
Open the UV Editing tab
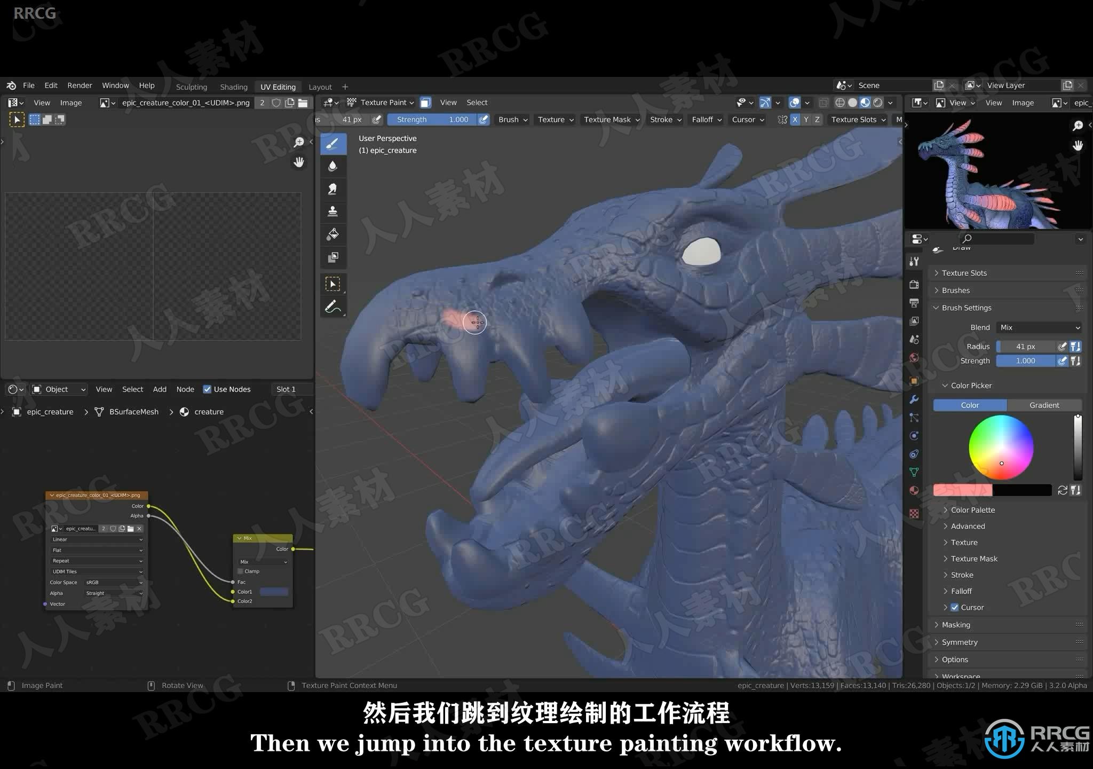[x=277, y=87]
